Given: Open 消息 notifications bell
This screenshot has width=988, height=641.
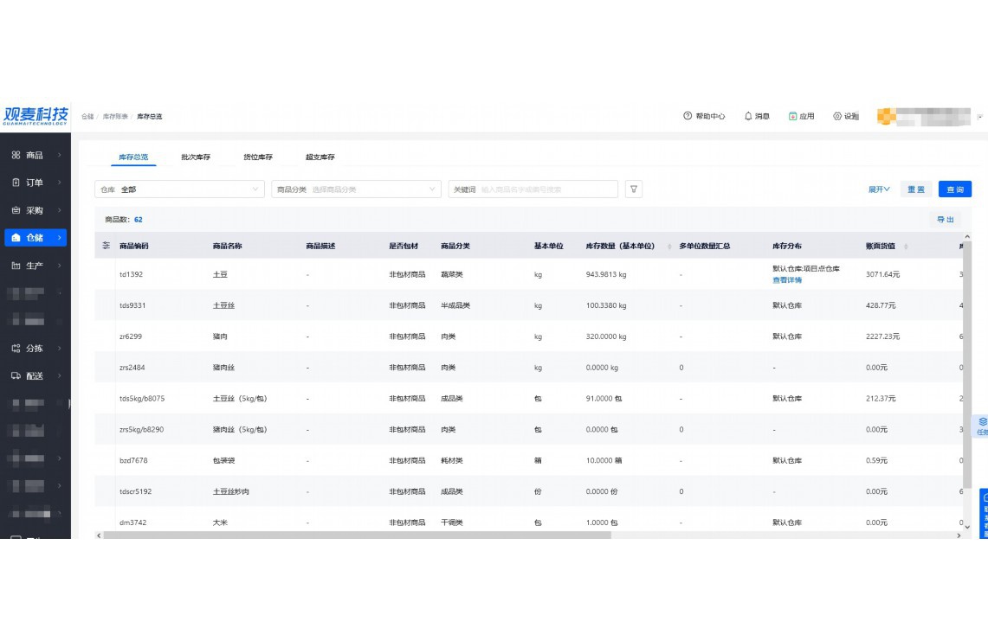Looking at the screenshot, I should coord(757,116).
